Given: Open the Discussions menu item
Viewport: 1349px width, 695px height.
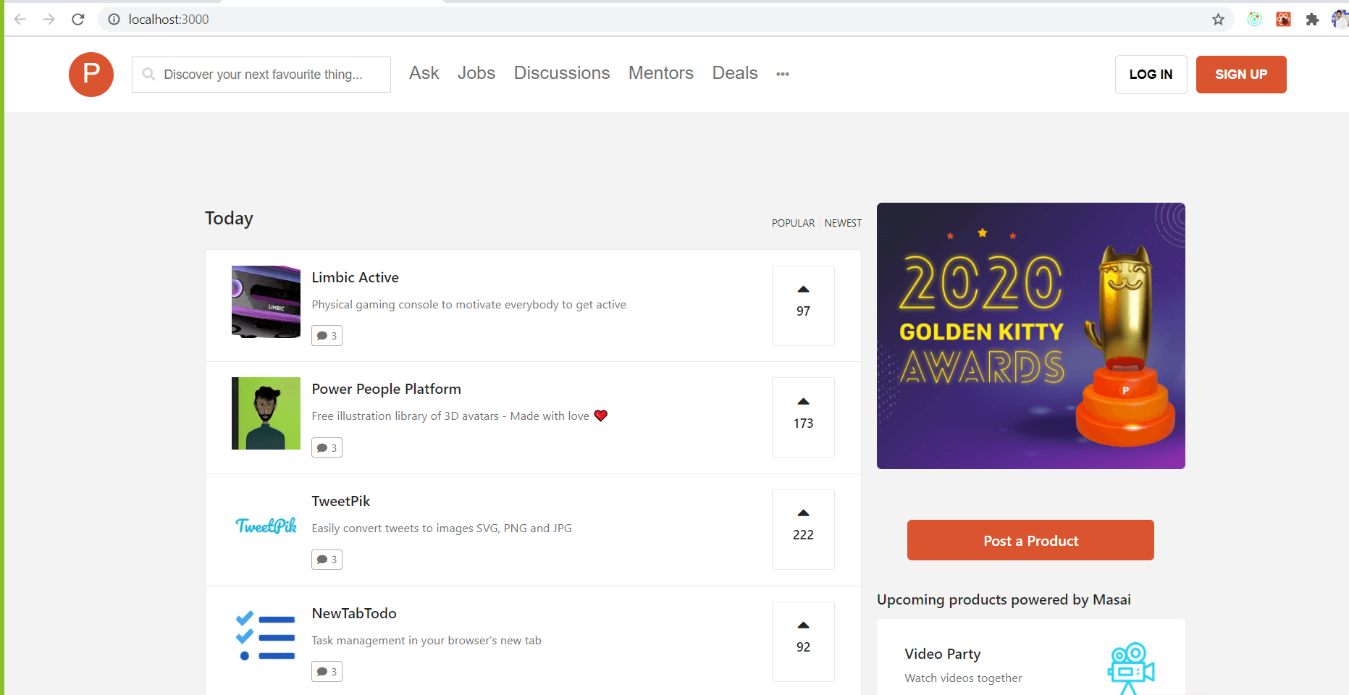Looking at the screenshot, I should coord(562,73).
